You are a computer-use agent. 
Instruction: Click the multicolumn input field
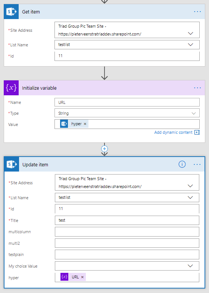pos(127,232)
